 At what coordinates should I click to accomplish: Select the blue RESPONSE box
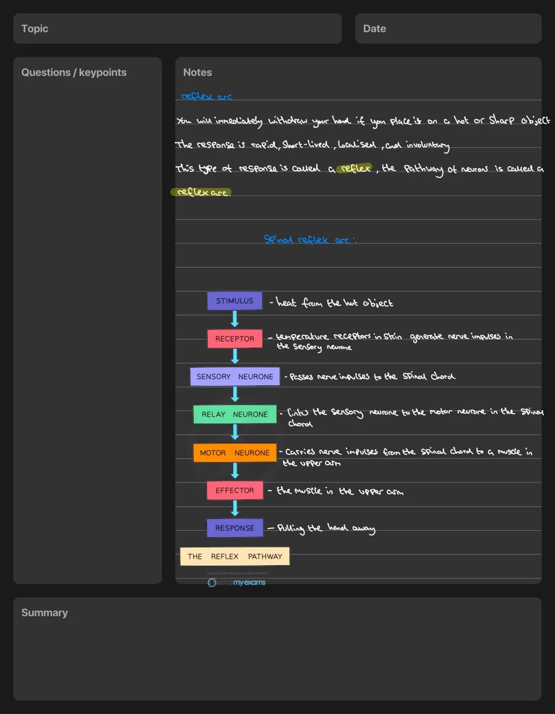click(235, 528)
